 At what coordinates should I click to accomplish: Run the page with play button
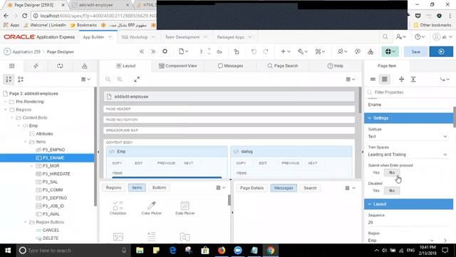point(441,51)
